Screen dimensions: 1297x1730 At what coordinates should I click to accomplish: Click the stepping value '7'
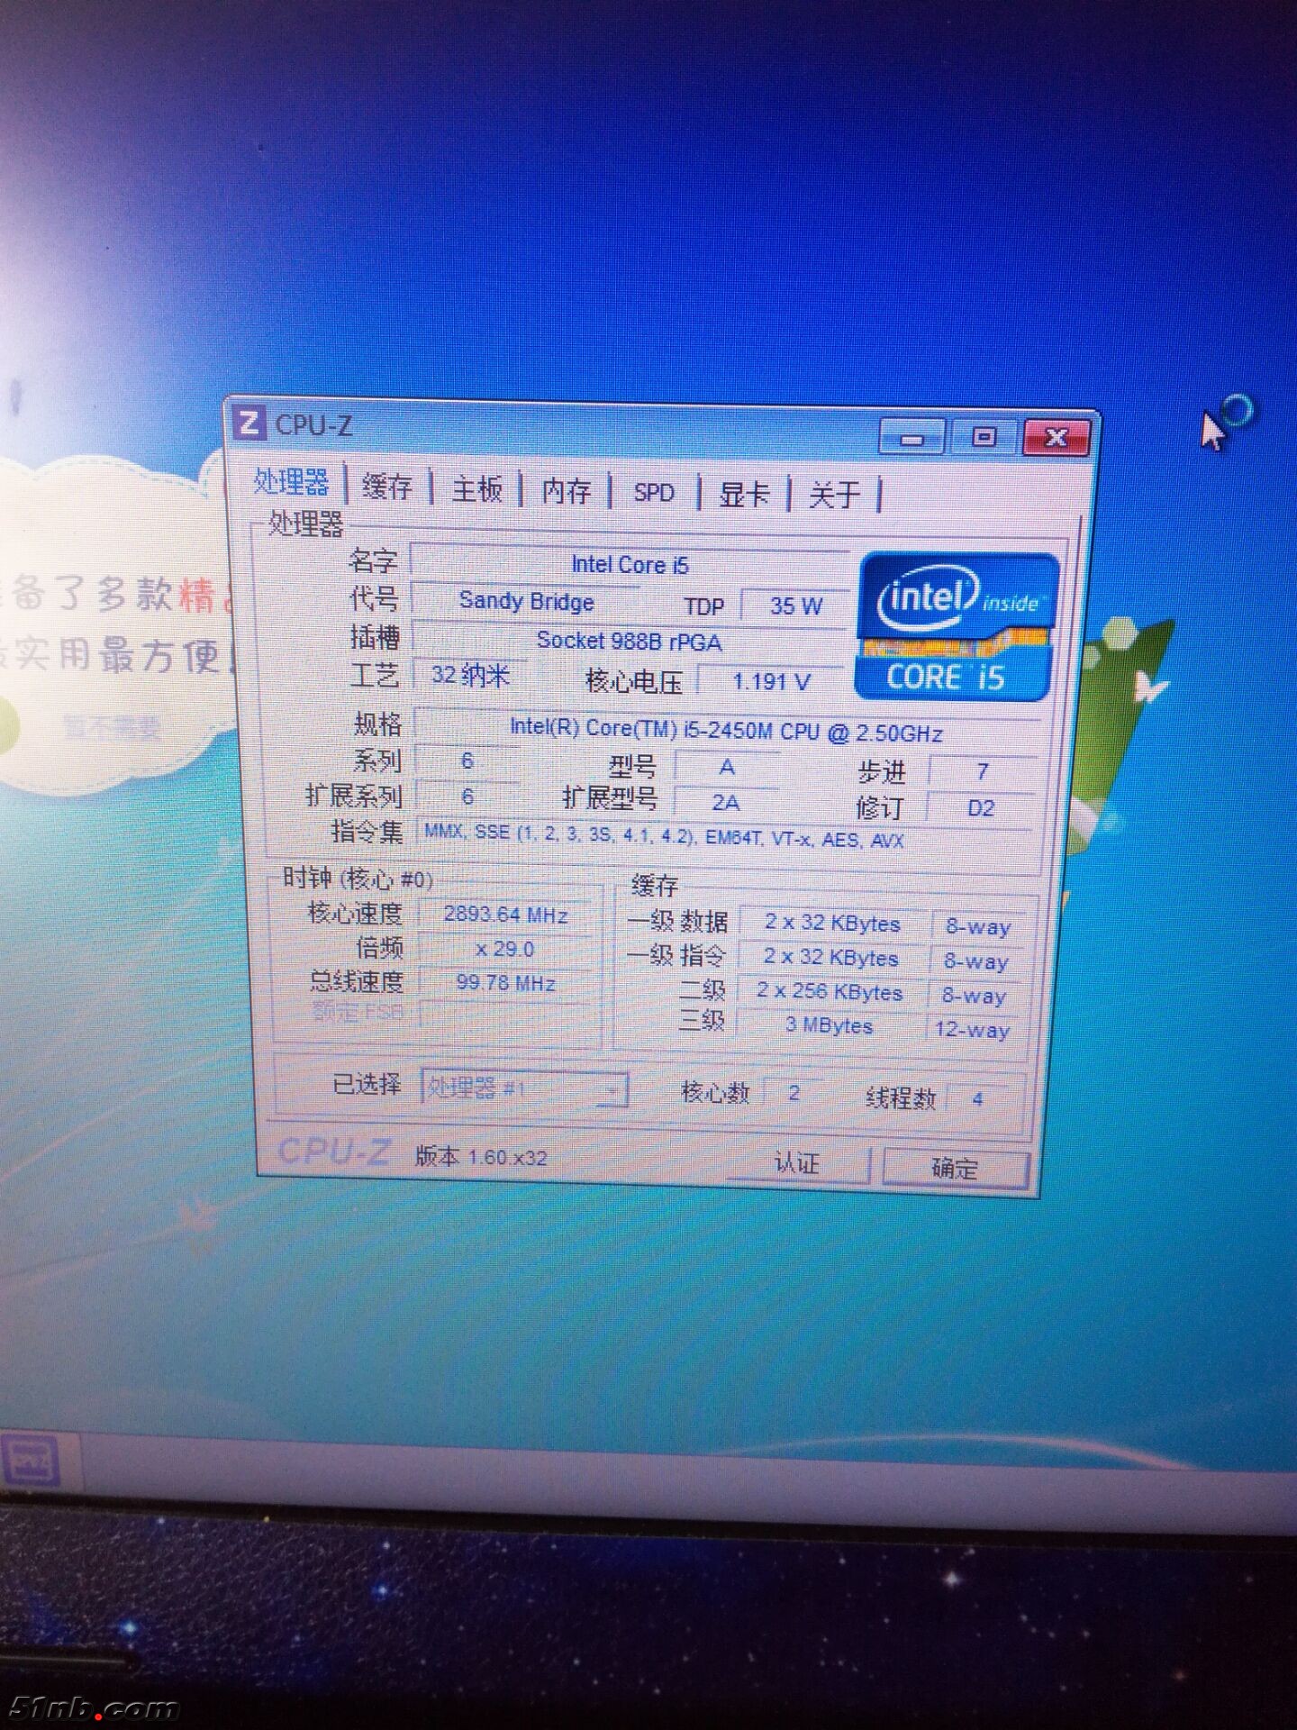pyautogui.click(x=983, y=771)
